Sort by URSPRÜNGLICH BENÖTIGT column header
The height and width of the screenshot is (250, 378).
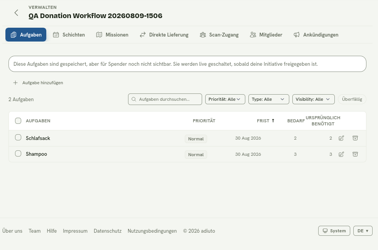coord(323,121)
